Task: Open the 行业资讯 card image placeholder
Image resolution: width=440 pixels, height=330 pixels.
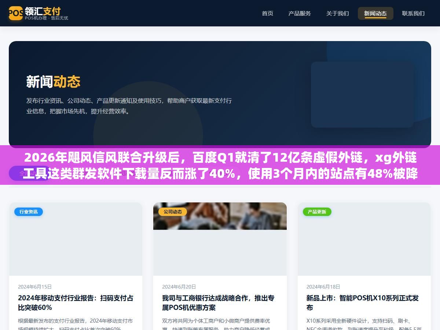Action: (76, 239)
